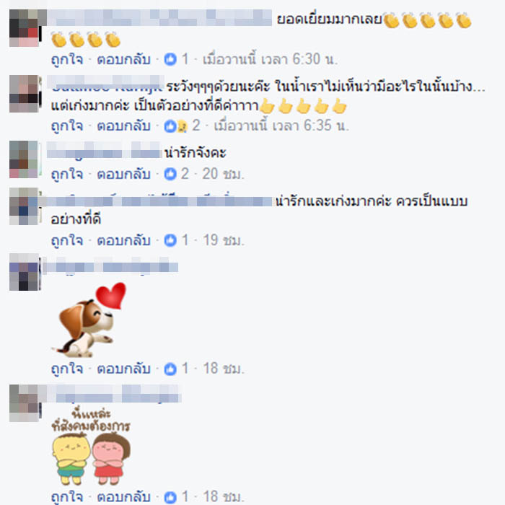The height and width of the screenshot is (505, 505).
Task: Open timestamp เมื่อวานนี้ เวลา 6:30 น.
Action: [270, 59]
